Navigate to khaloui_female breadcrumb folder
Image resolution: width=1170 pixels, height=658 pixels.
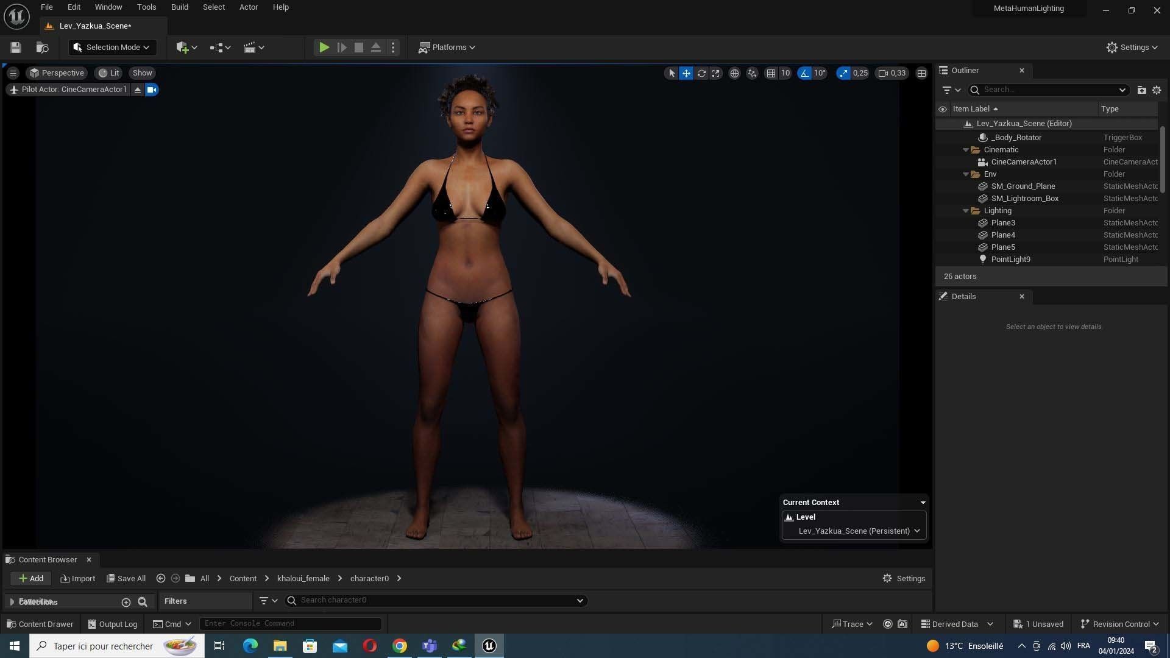tap(303, 579)
